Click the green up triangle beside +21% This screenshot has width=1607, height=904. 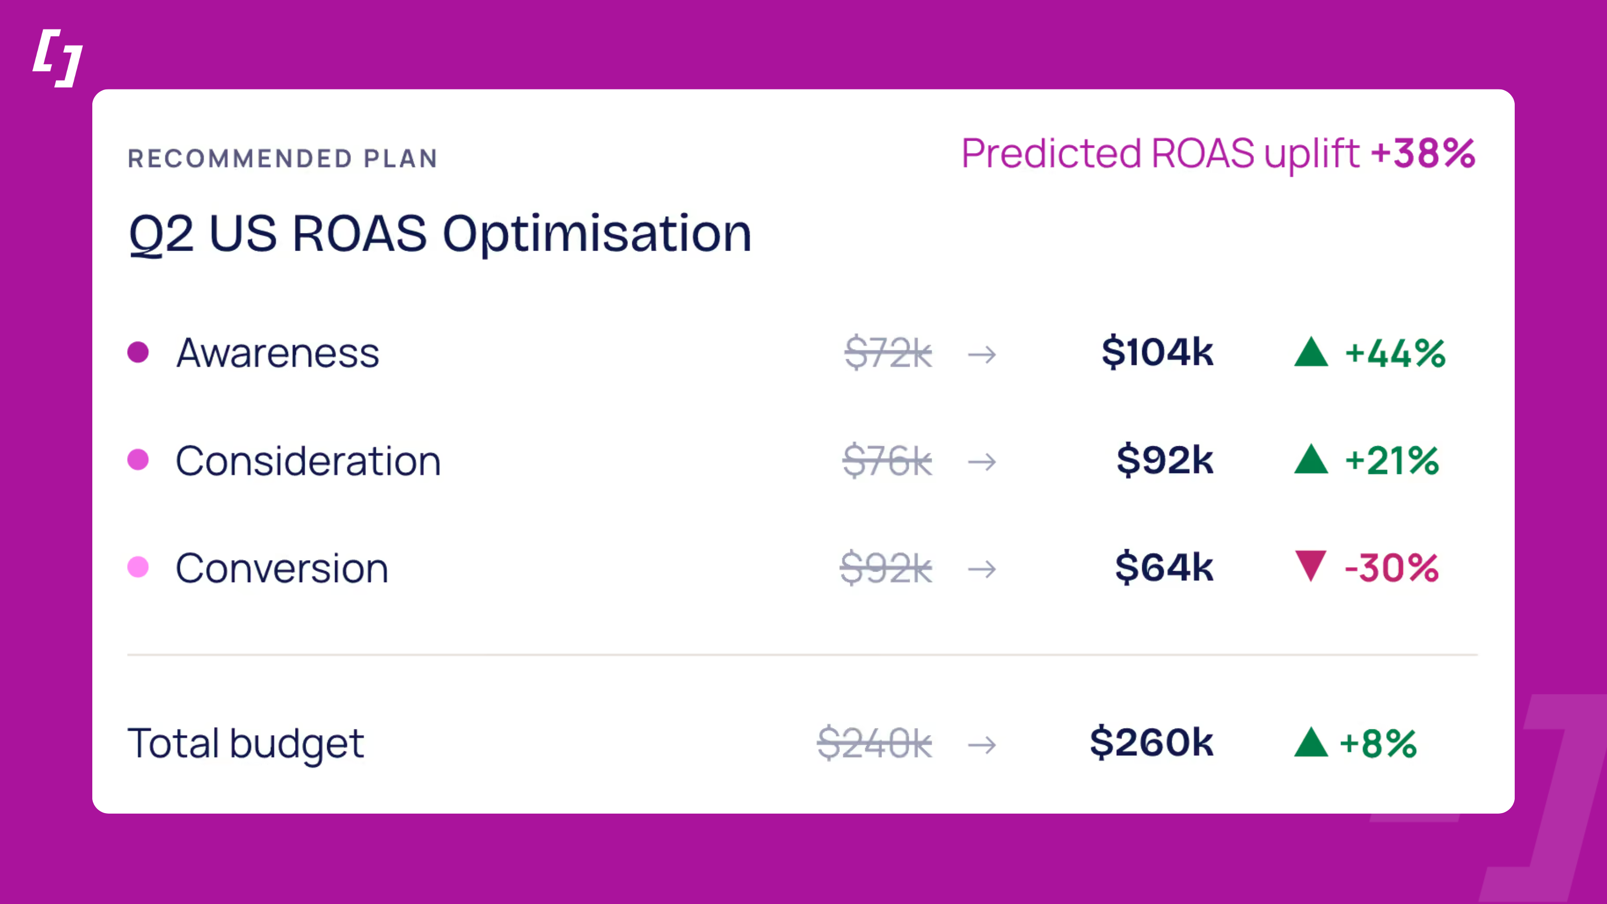point(1310,459)
